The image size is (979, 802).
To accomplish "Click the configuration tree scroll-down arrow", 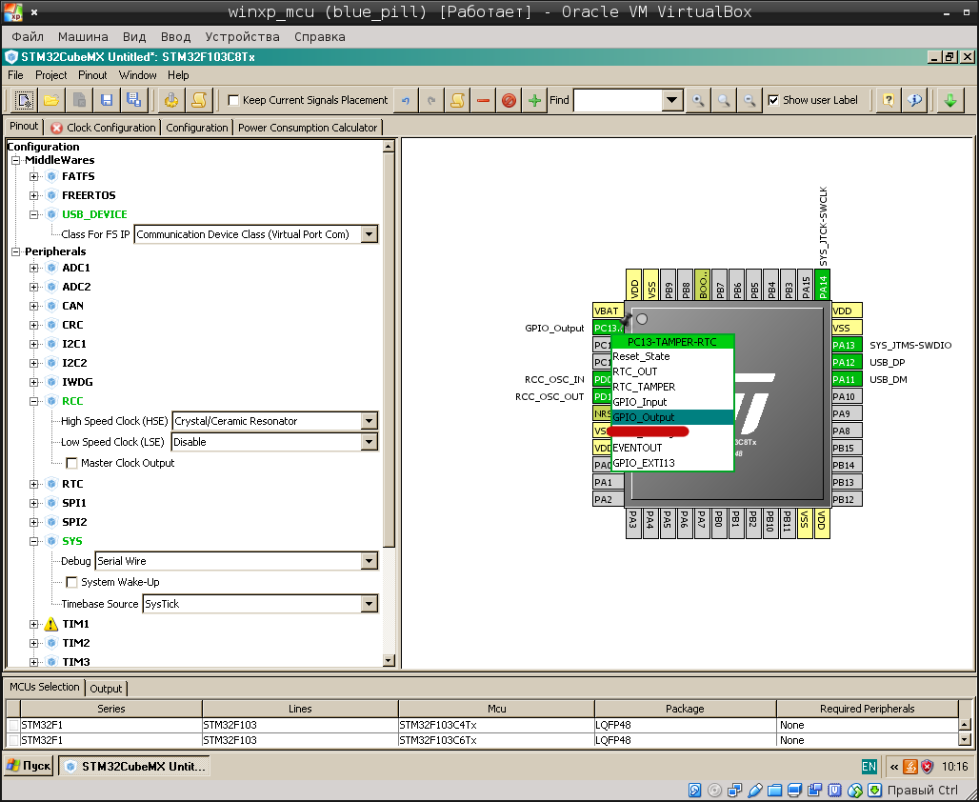I will [389, 660].
